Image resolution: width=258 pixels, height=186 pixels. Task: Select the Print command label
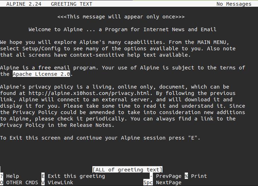coord(199,176)
